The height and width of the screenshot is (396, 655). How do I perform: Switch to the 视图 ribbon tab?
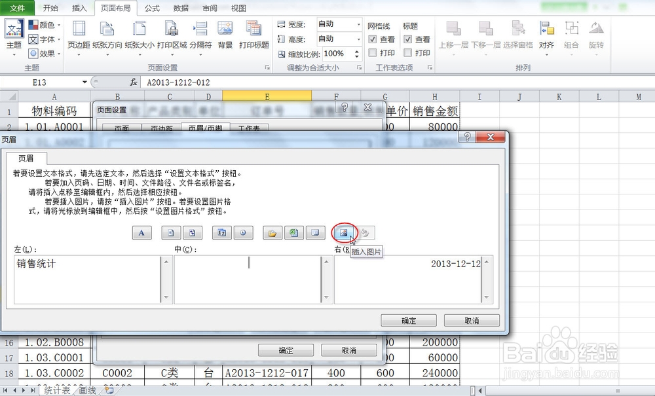(x=238, y=8)
